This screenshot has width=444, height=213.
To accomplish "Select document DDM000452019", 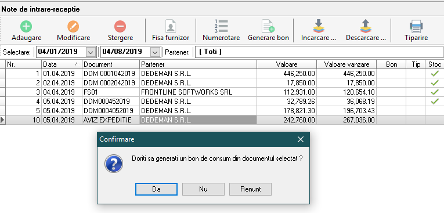I will click(x=111, y=102).
